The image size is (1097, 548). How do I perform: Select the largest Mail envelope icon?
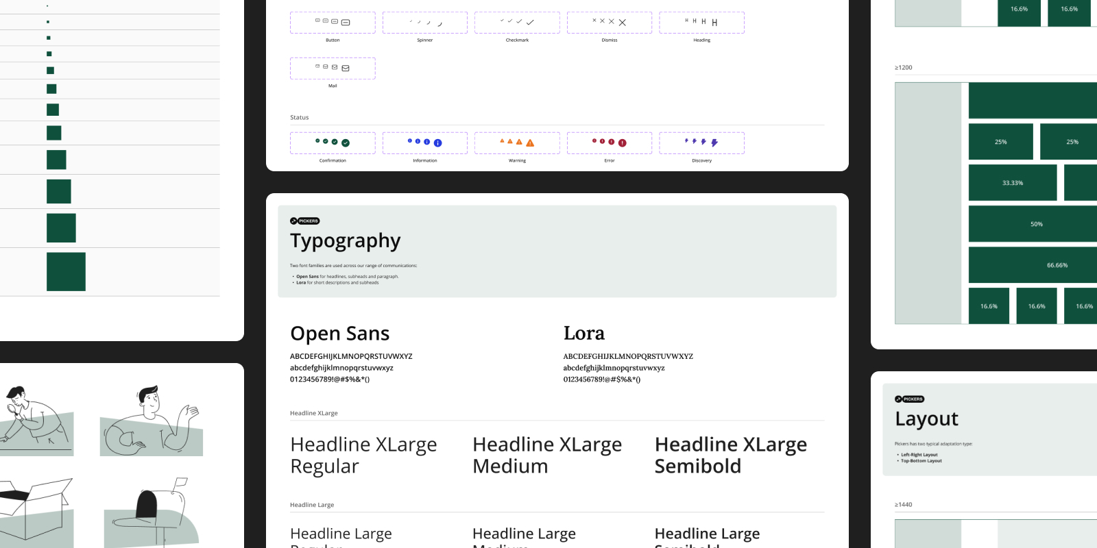346,68
